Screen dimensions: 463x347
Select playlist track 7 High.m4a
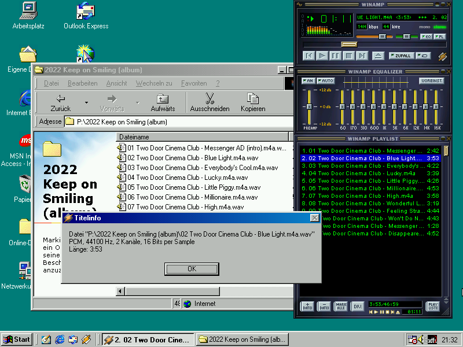(370, 196)
